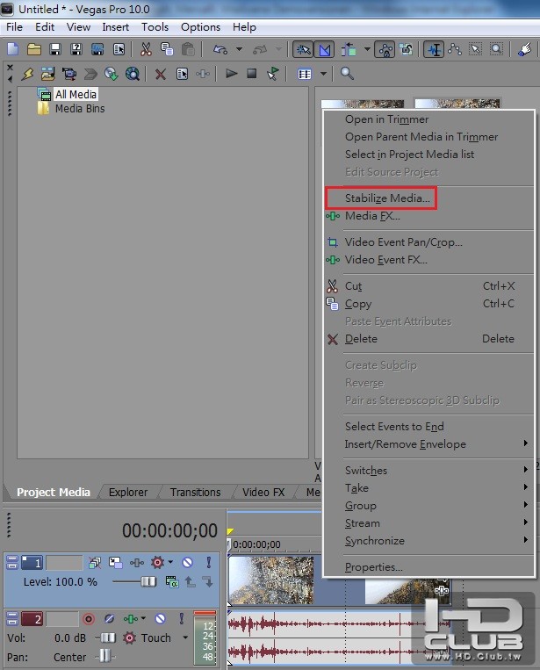Viewport: 540px width, 670px height.
Task: Toggle Auto Ripple in toolbar
Action: pyautogui.click(x=349, y=49)
